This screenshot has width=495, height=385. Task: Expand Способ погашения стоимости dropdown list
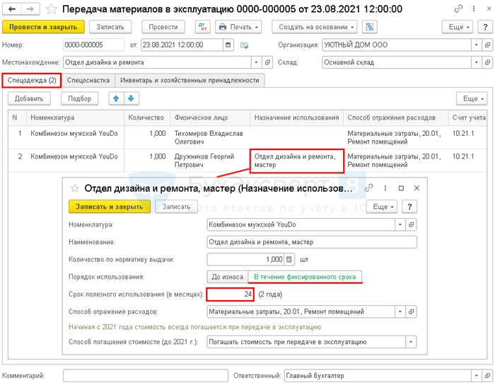coord(412,342)
